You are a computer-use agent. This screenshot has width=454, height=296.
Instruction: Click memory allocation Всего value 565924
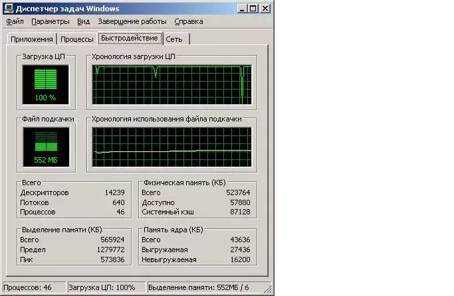pyautogui.click(x=112, y=240)
